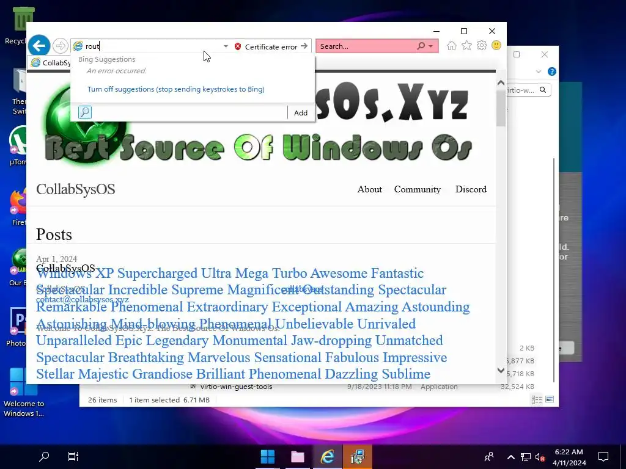
Task: Click the smiley feedback icon
Action: point(496,45)
